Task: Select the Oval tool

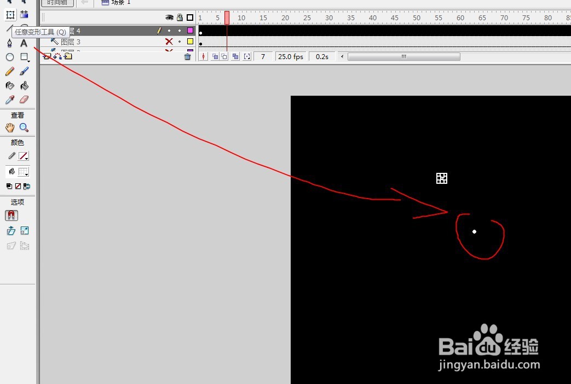Action: point(10,57)
